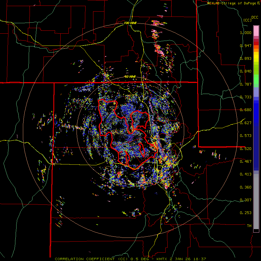Select the 0.307 scale value
This screenshot has width=261, height=261.
click(246, 200)
